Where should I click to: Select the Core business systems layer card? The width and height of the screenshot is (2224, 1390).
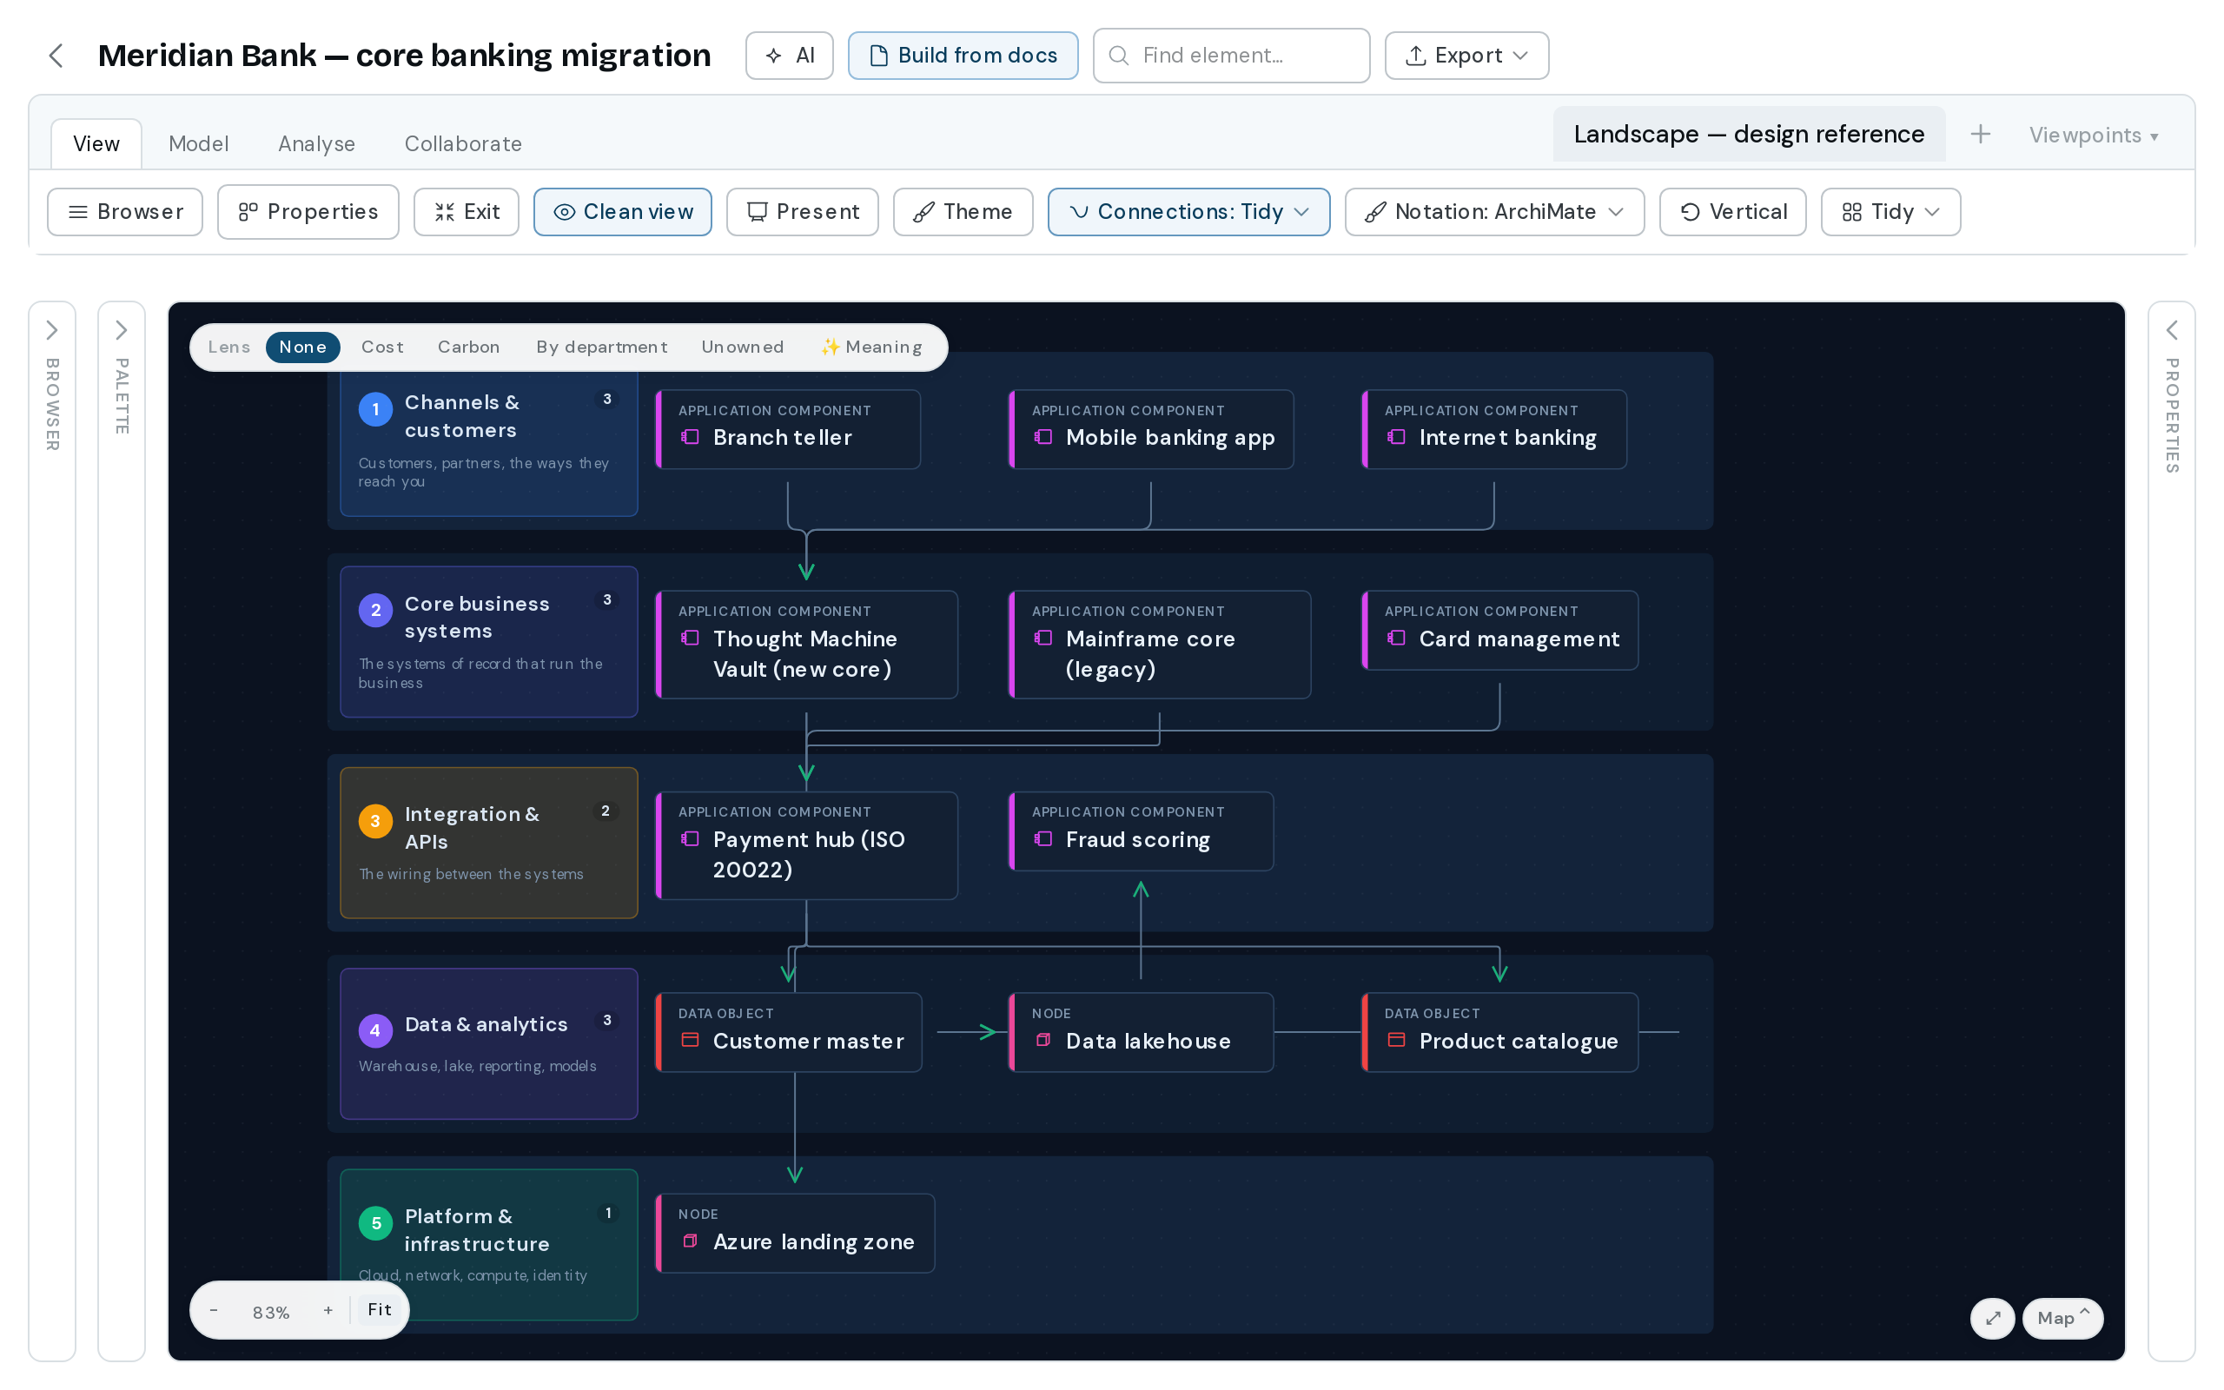pos(489,642)
